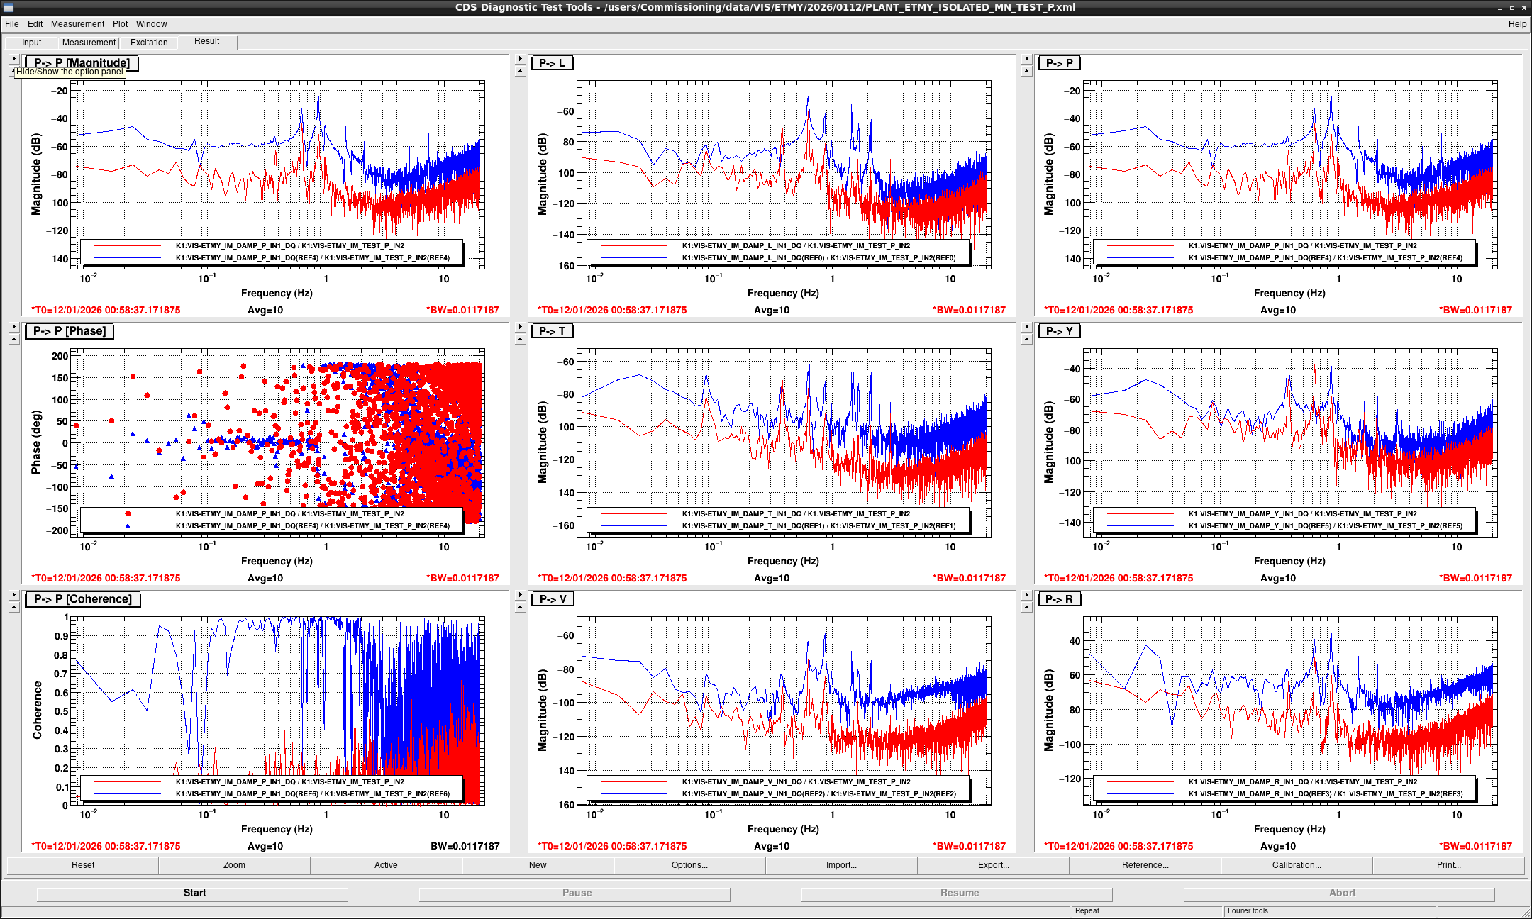Open the Measurement menu in menu bar

pyautogui.click(x=77, y=24)
